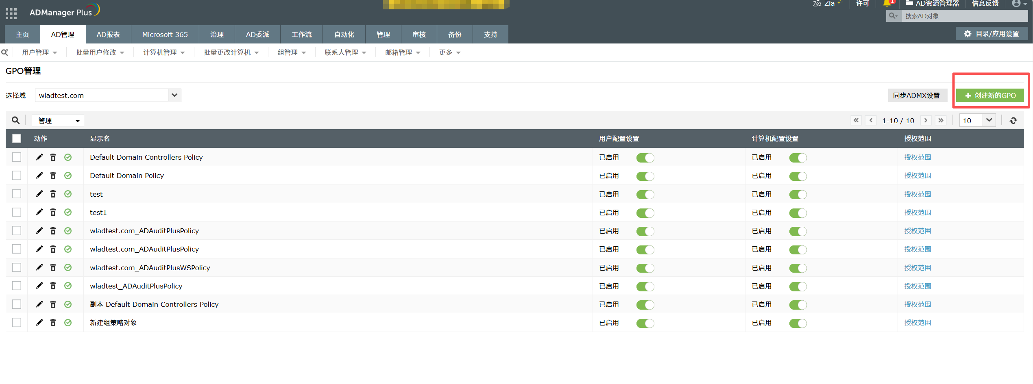Open the AD资源管理器 link
Viewport: 1033px width, 384px height.
(932, 4)
